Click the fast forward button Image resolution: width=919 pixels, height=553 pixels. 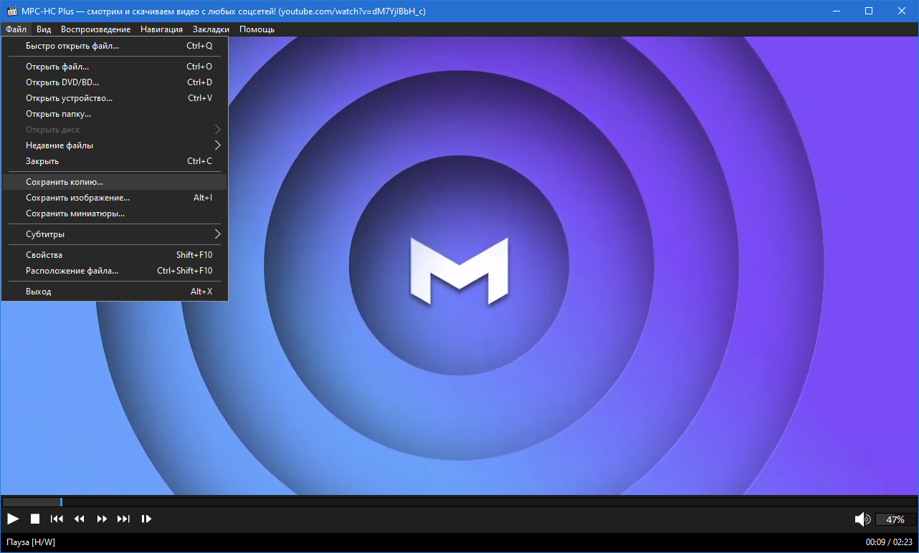pos(102,519)
